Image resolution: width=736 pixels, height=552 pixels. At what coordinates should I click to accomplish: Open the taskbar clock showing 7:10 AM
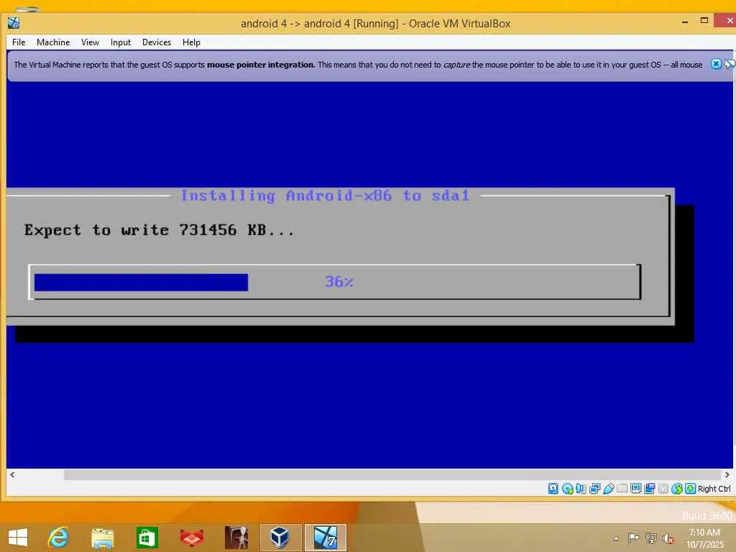[x=704, y=538]
